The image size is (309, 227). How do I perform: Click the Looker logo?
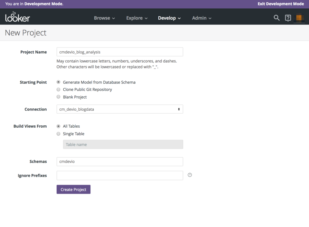pos(17,18)
